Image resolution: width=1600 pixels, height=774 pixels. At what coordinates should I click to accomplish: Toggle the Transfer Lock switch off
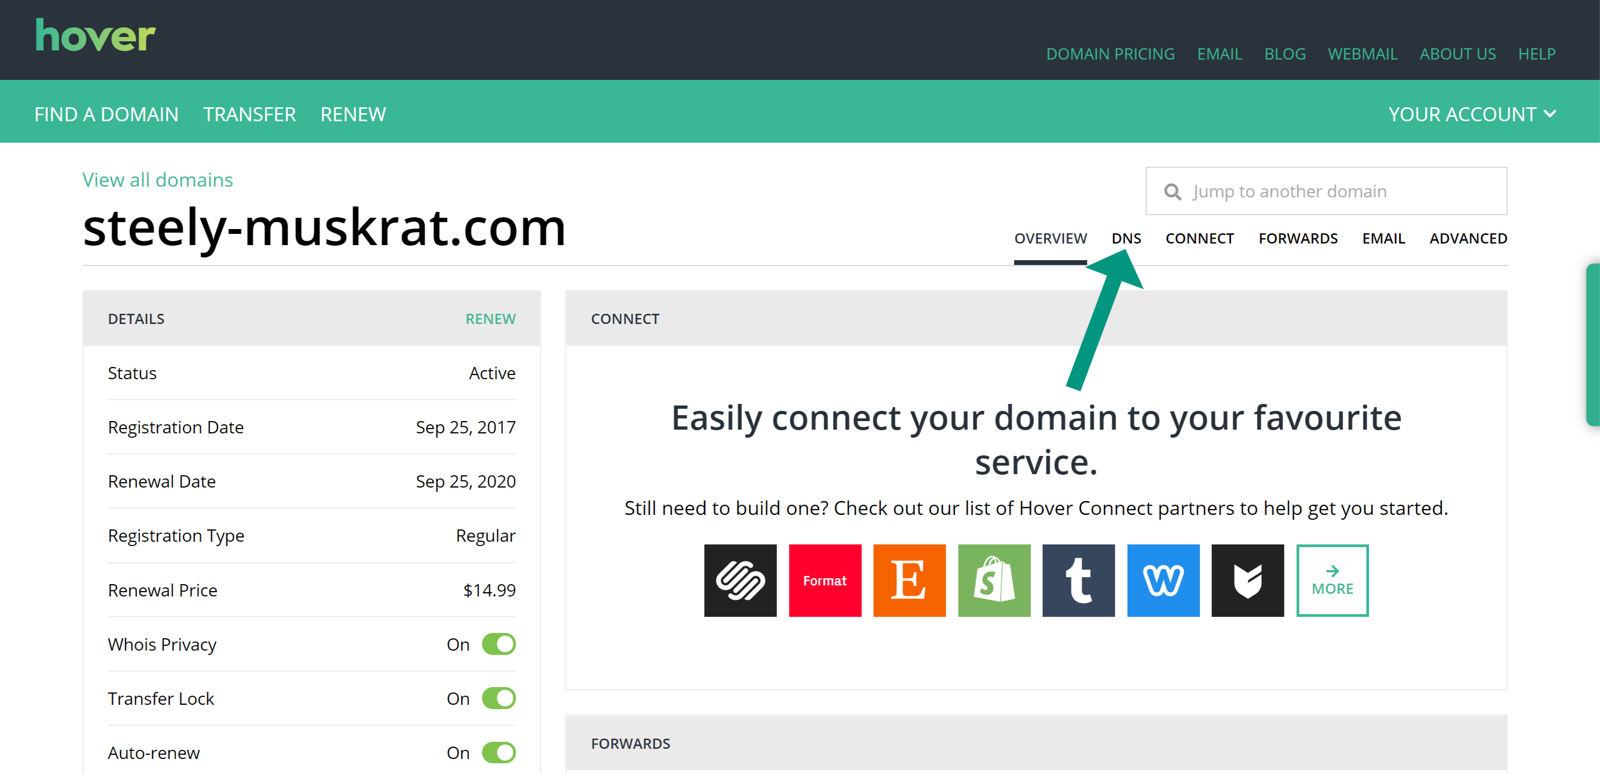(x=500, y=697)
